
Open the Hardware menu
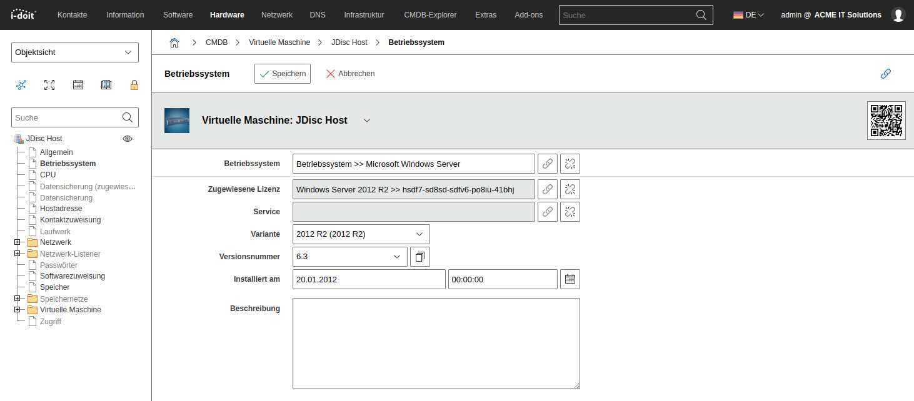[227, 15]
